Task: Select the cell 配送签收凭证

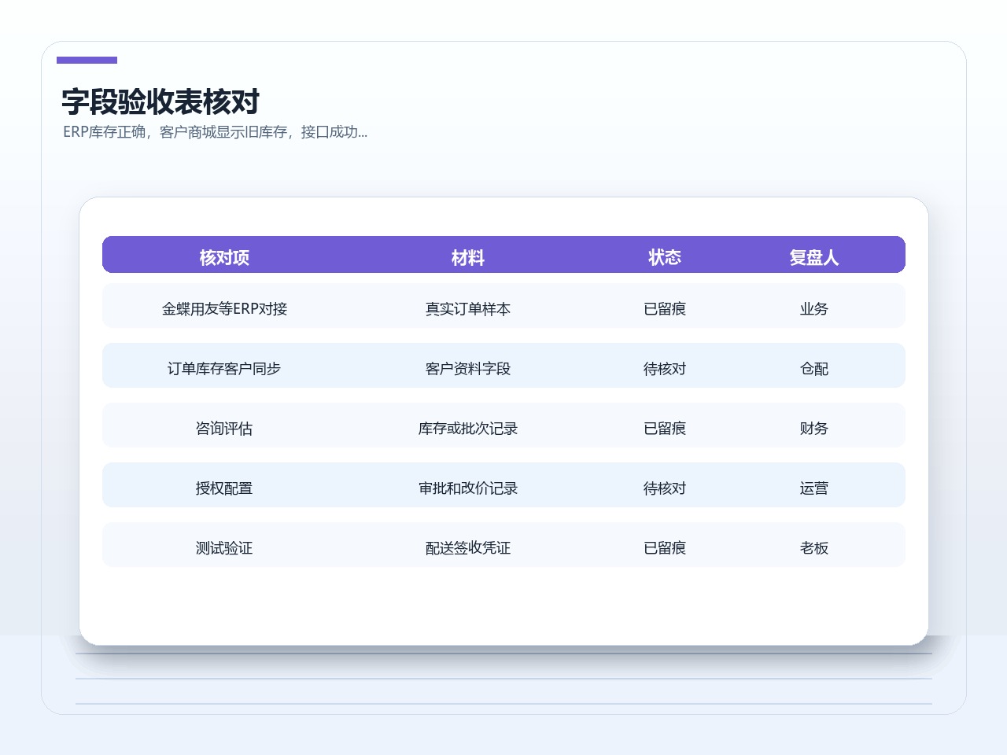Action: (468, 548)
